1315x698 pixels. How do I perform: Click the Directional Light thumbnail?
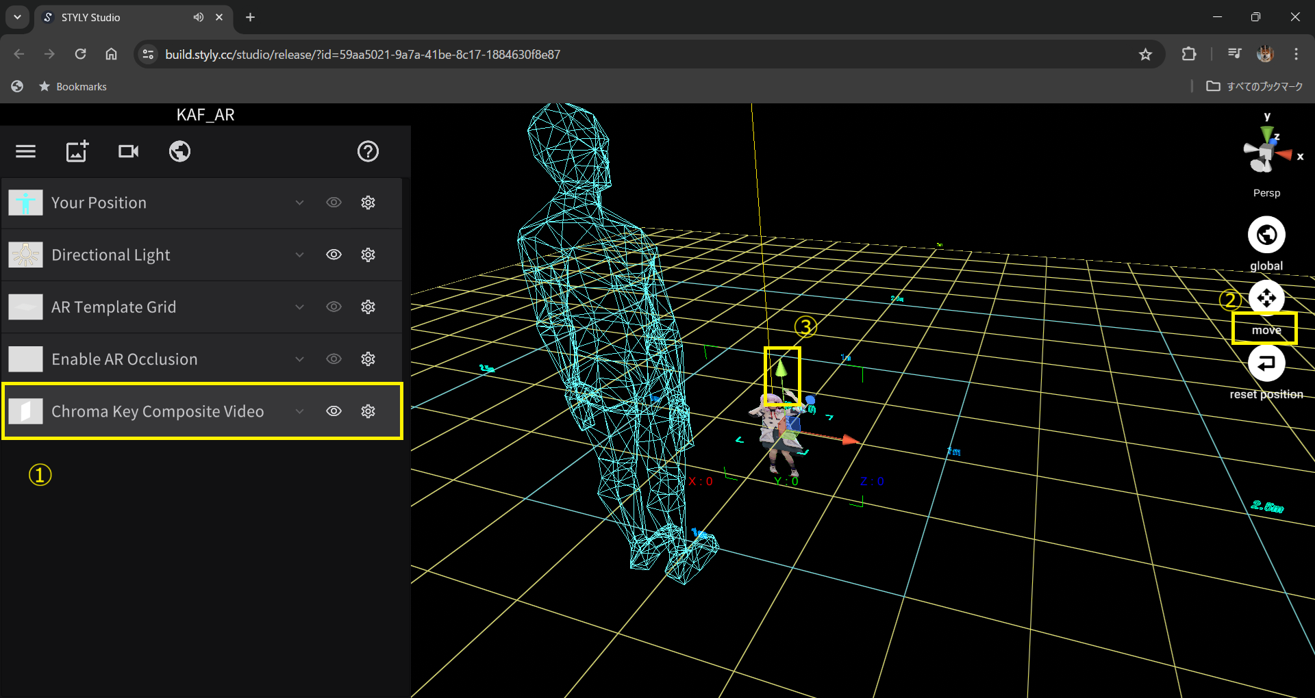tap(26, 255)
